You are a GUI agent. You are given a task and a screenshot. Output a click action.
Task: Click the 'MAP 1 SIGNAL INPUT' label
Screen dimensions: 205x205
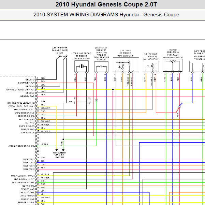[25, 179]
